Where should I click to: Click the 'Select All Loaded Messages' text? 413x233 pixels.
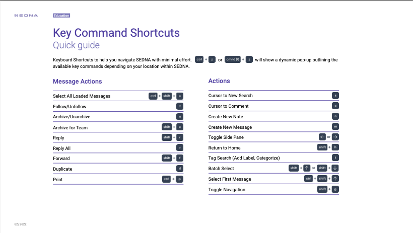[82, 96]
